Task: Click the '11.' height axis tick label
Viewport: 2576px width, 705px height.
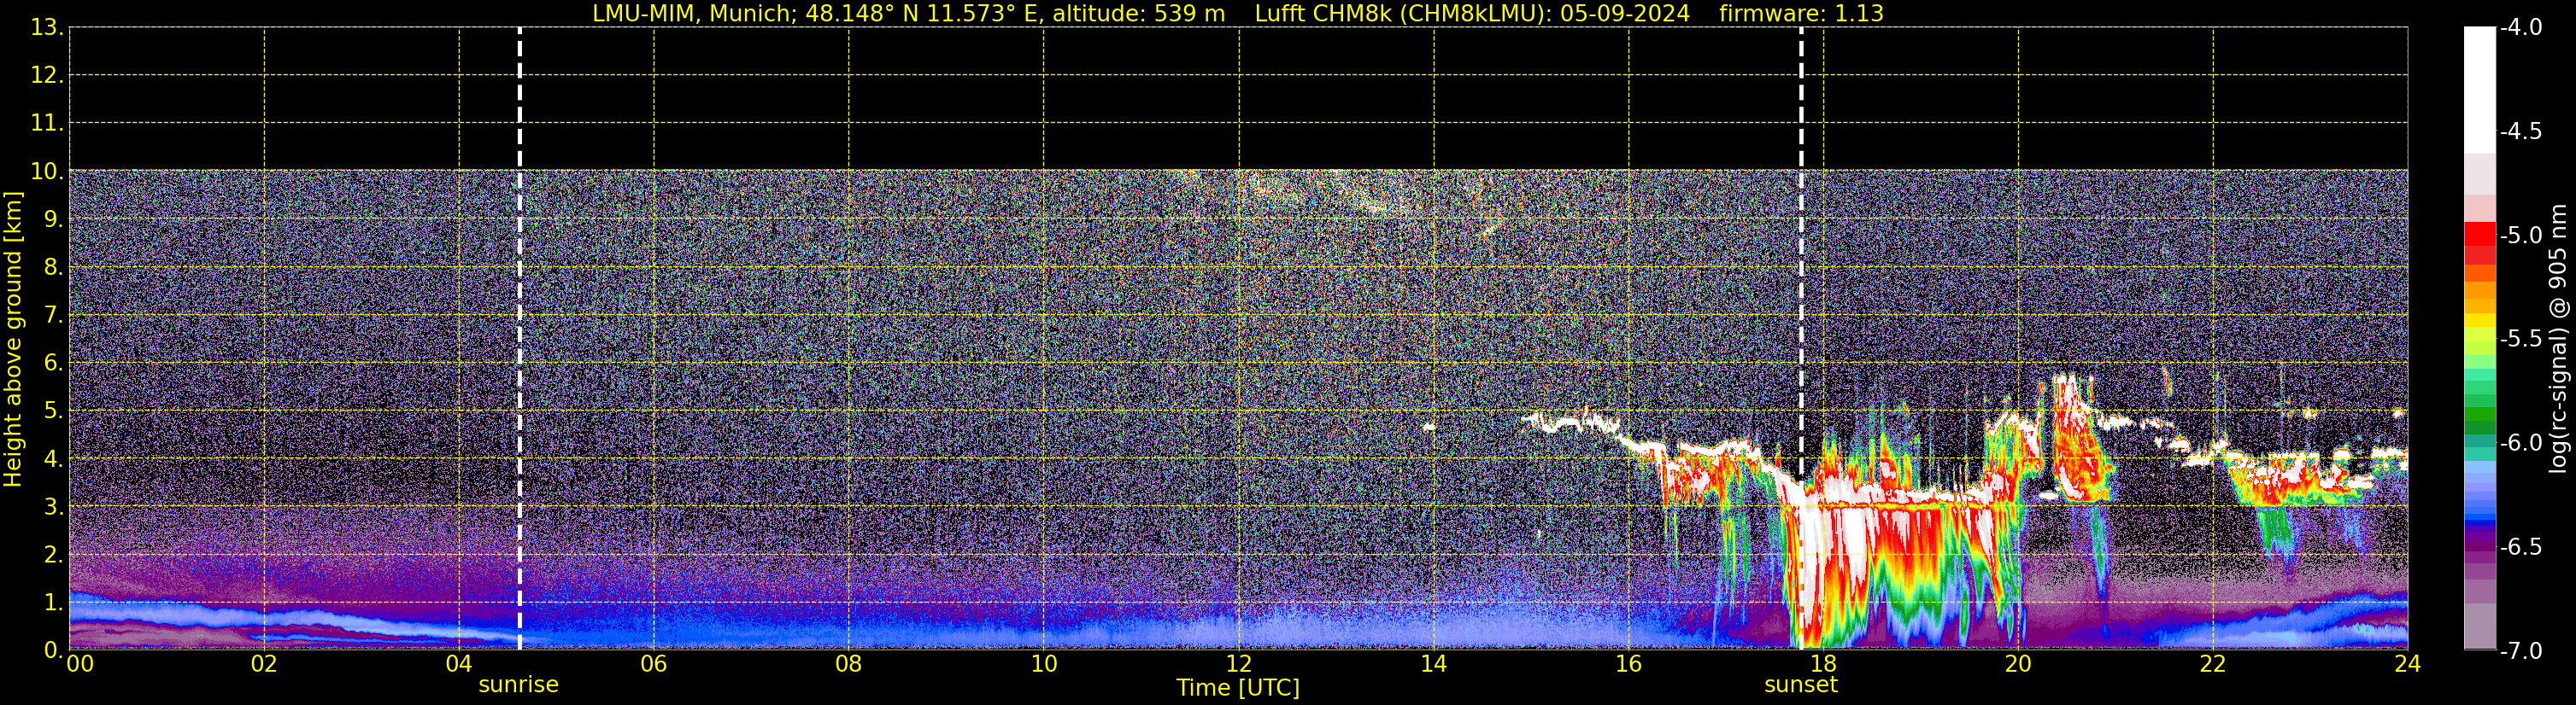Action: pos(48,124)
